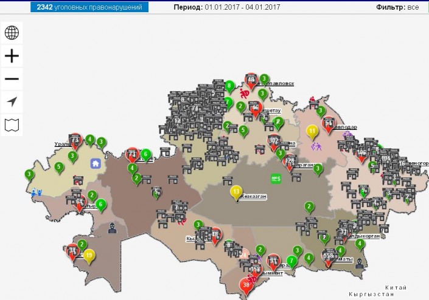Screen dimensions: 429x300
Task: Zoom in with the plus button
Action: [x=12, y=56]
